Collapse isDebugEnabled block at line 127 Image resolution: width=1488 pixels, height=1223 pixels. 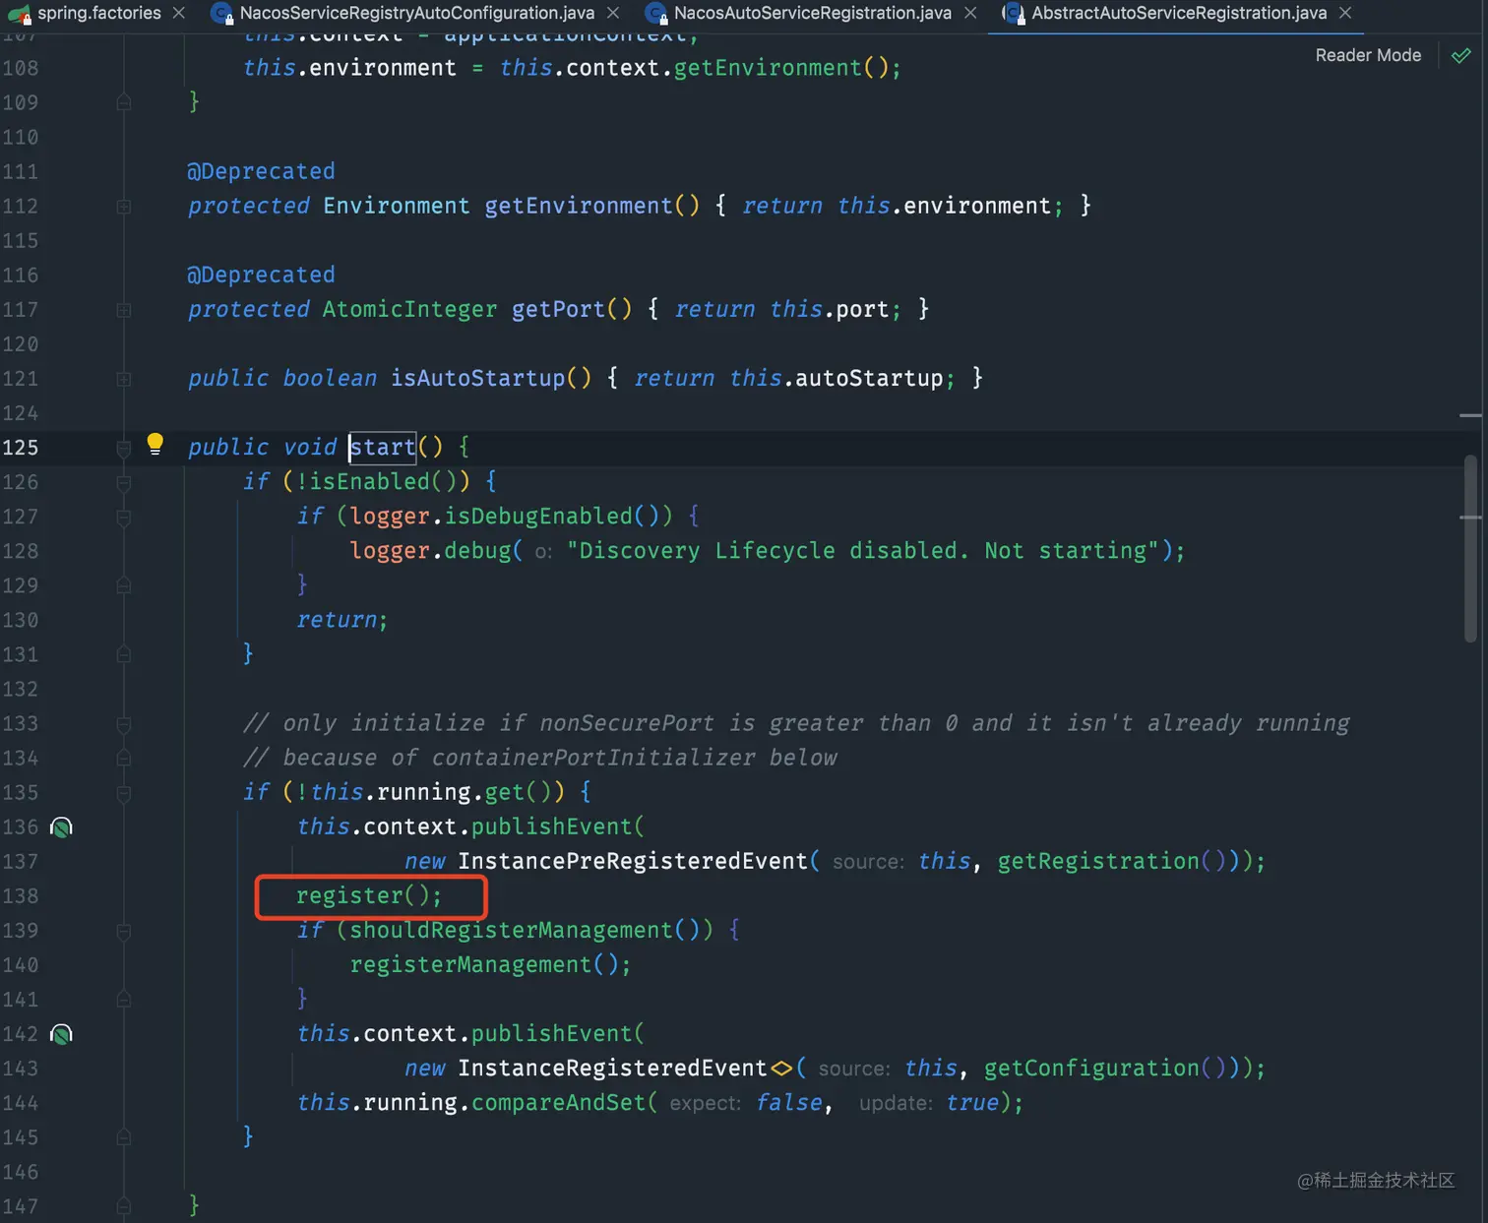point(123,518)
